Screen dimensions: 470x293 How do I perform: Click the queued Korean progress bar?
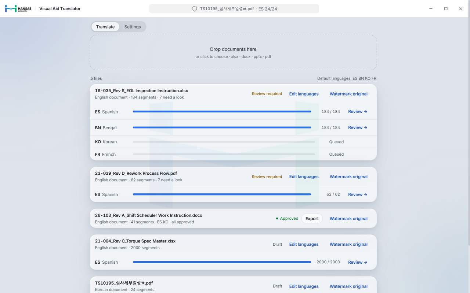pyautogui.click(x=224, y=142)
